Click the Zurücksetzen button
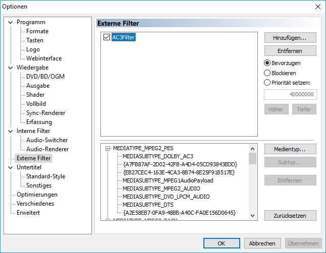Image resolution: width=326 pixels, height=253 pixels. 290,216
